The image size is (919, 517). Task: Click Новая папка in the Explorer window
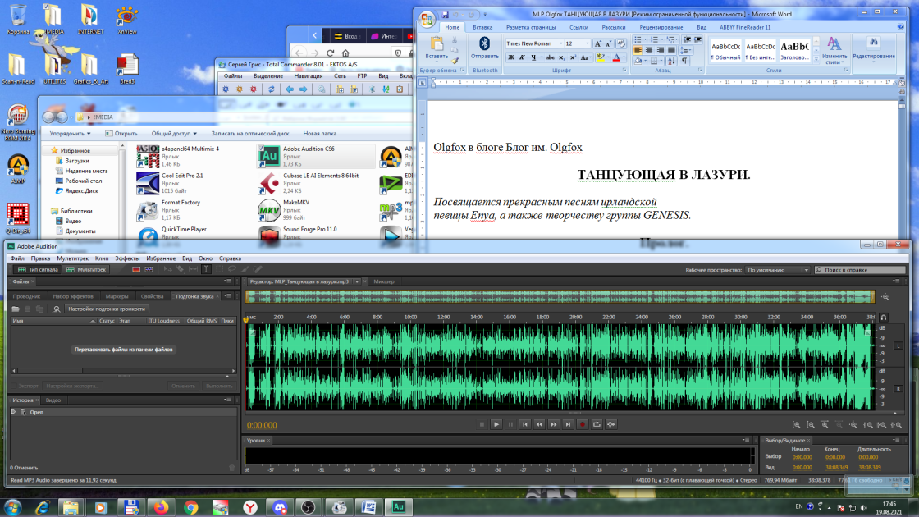[x=319, y=134]
